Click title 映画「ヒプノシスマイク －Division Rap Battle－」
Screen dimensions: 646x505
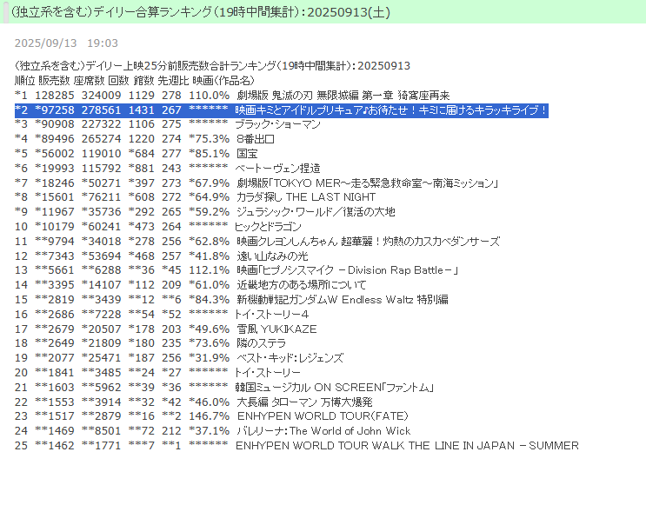(347, 270)
